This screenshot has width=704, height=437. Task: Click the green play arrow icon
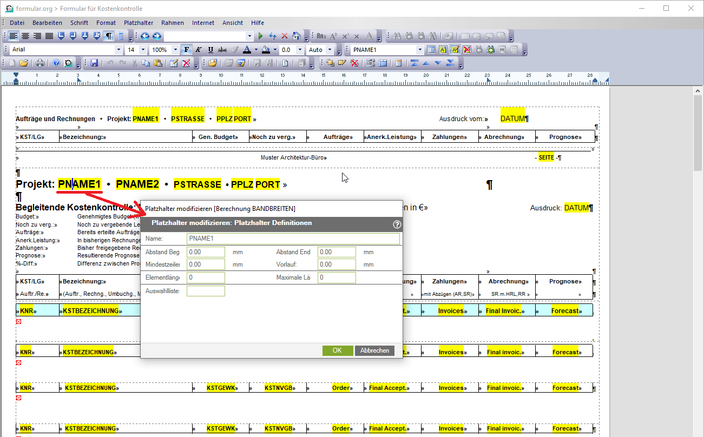pos(260,36)
